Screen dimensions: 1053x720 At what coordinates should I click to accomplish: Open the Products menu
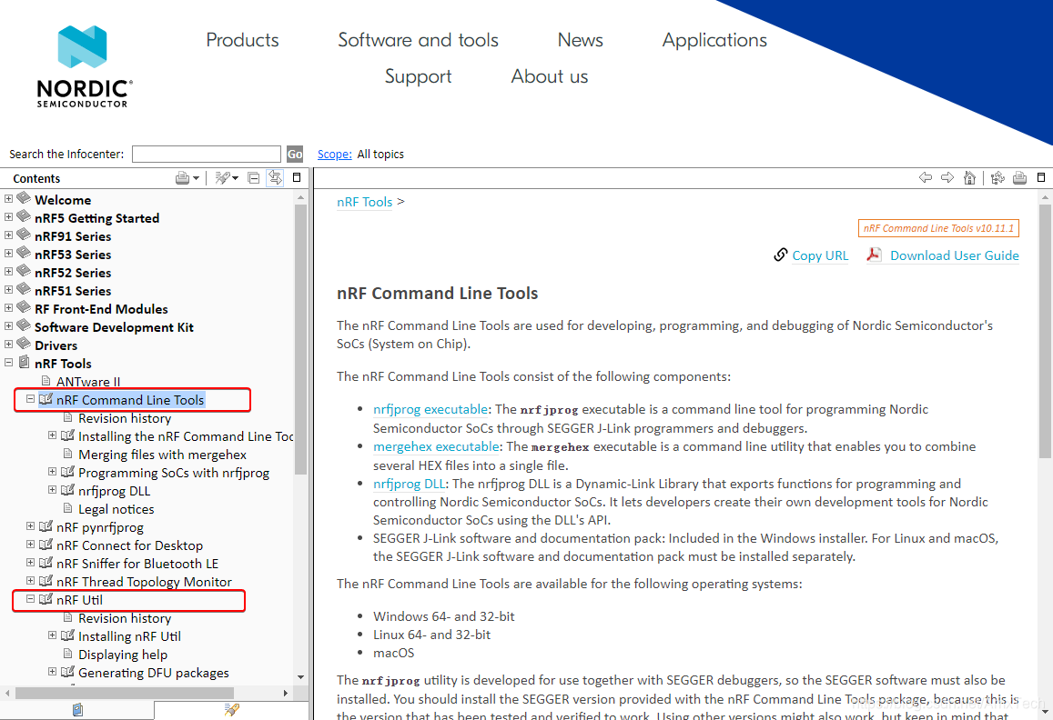pyautogui.click(x=242, y=40)
